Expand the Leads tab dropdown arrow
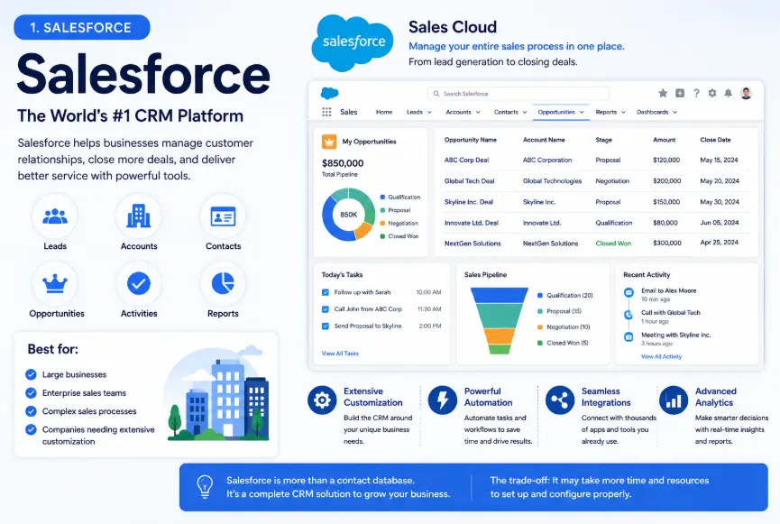780x524 pixels. point(430,113)
